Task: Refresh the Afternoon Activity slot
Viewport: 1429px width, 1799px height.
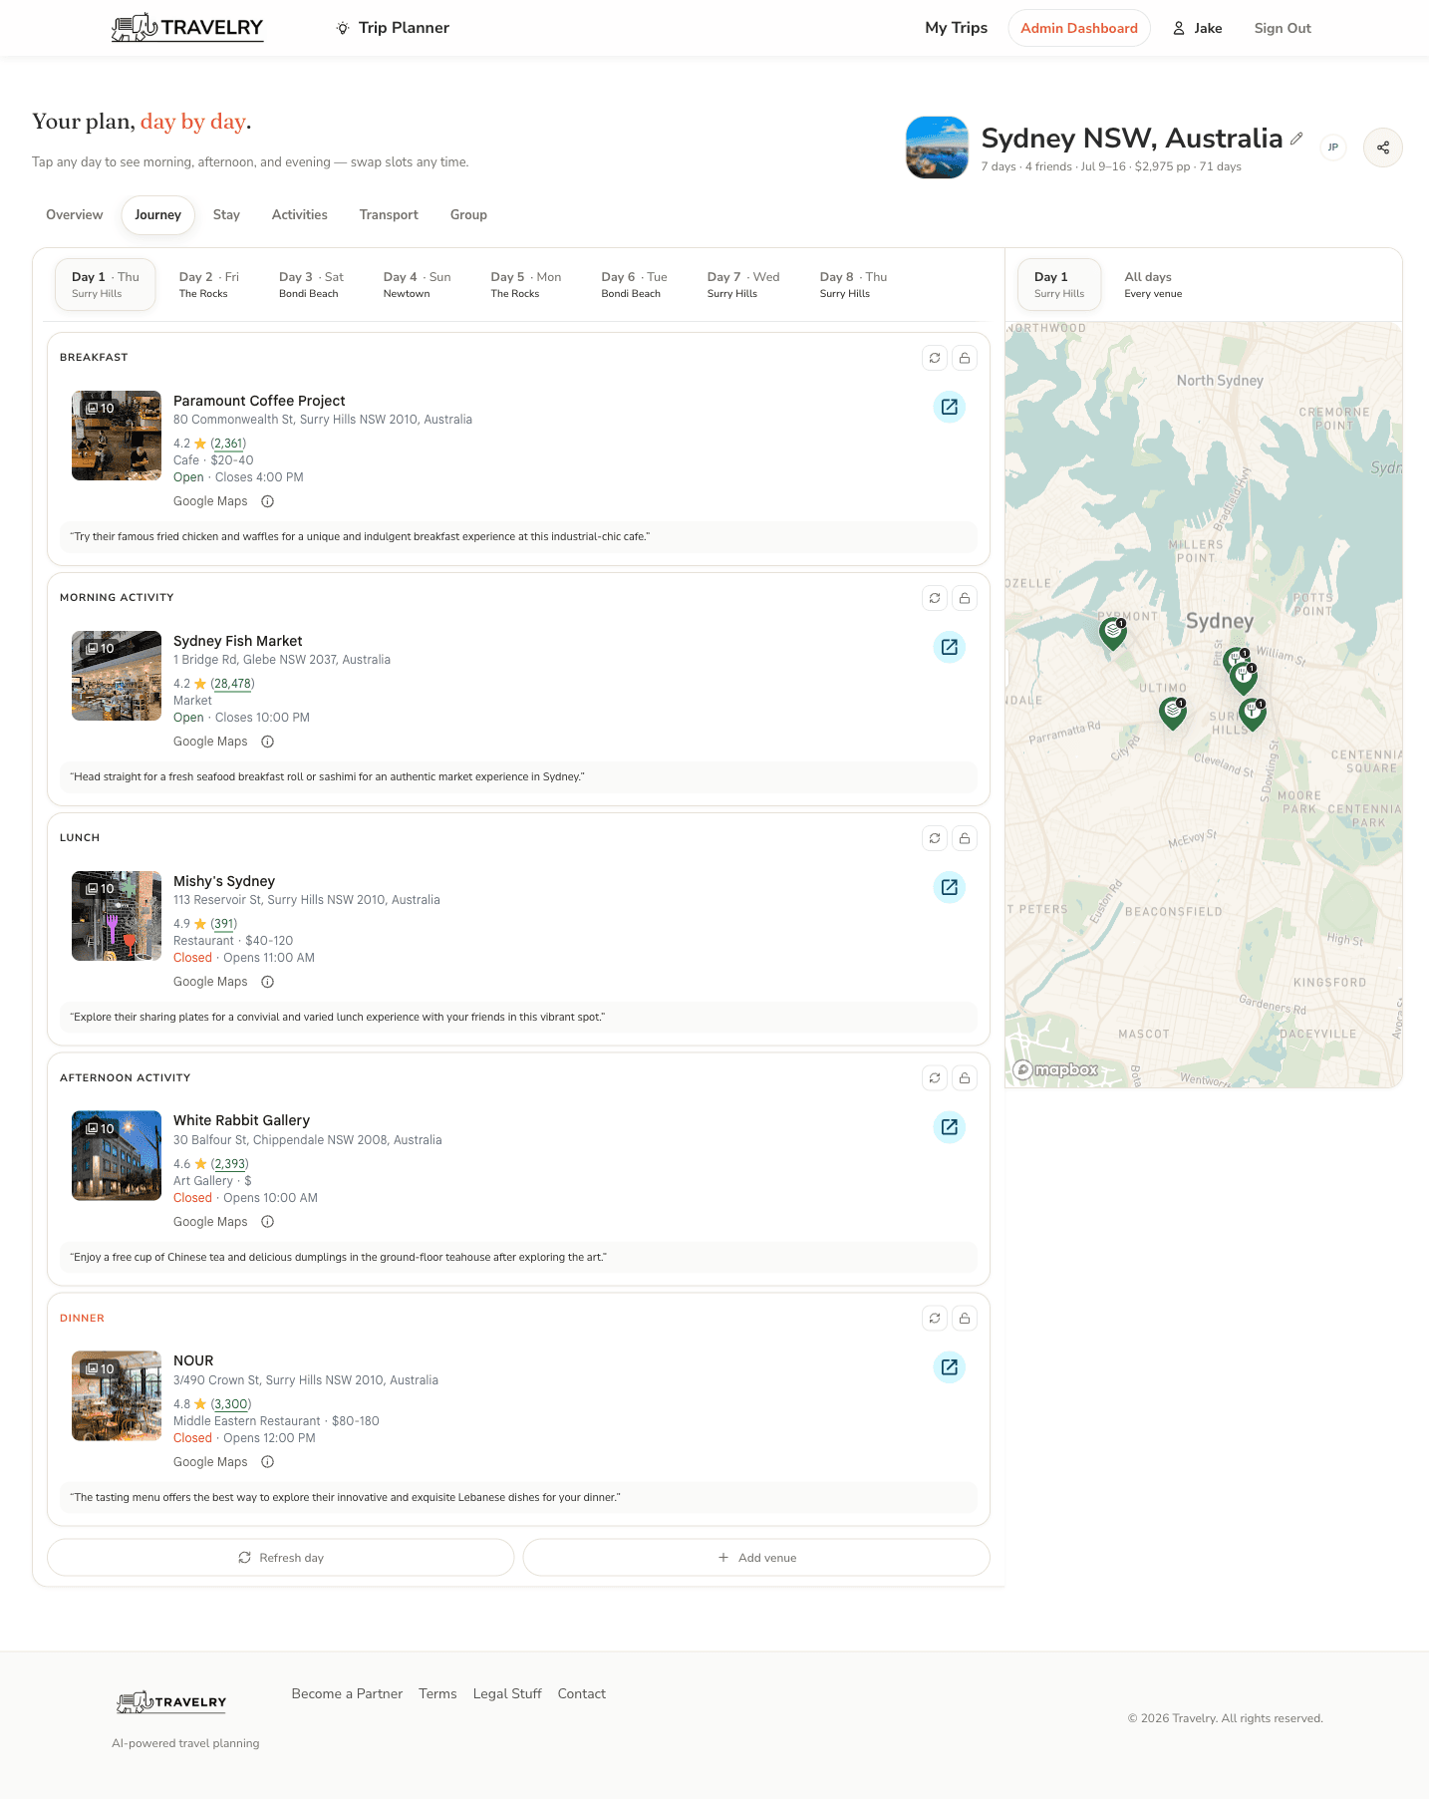Action: click(935, 1077)
